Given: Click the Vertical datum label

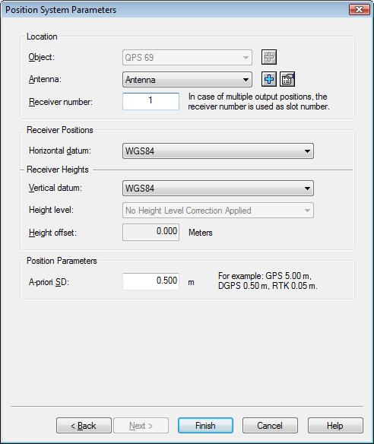Looking at the screenshot, I should click(x=55, y=188).
